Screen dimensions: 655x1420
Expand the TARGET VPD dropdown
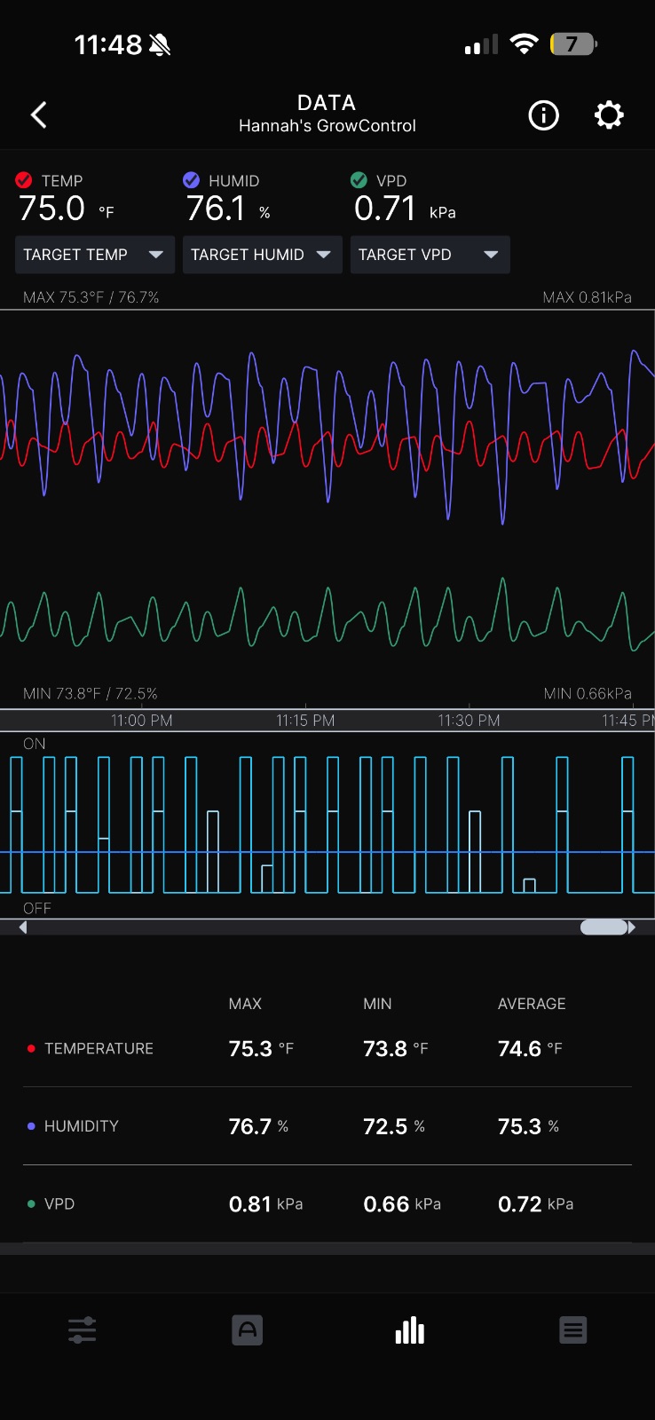tap(430, 255)
